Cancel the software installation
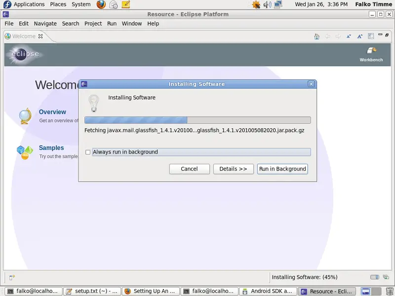 tap(190, 169)
